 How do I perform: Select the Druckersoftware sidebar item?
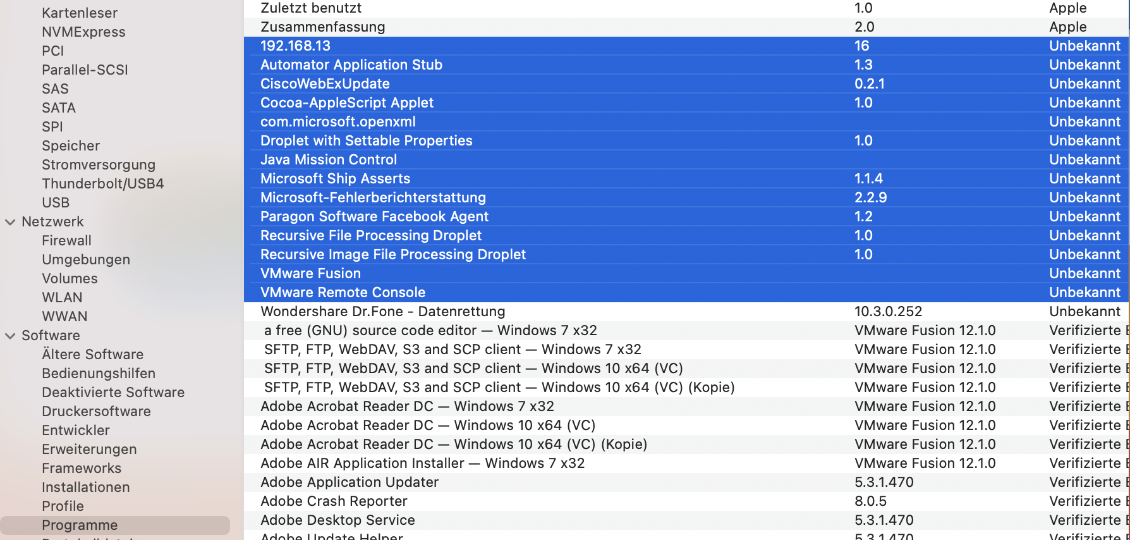point(96,412)
